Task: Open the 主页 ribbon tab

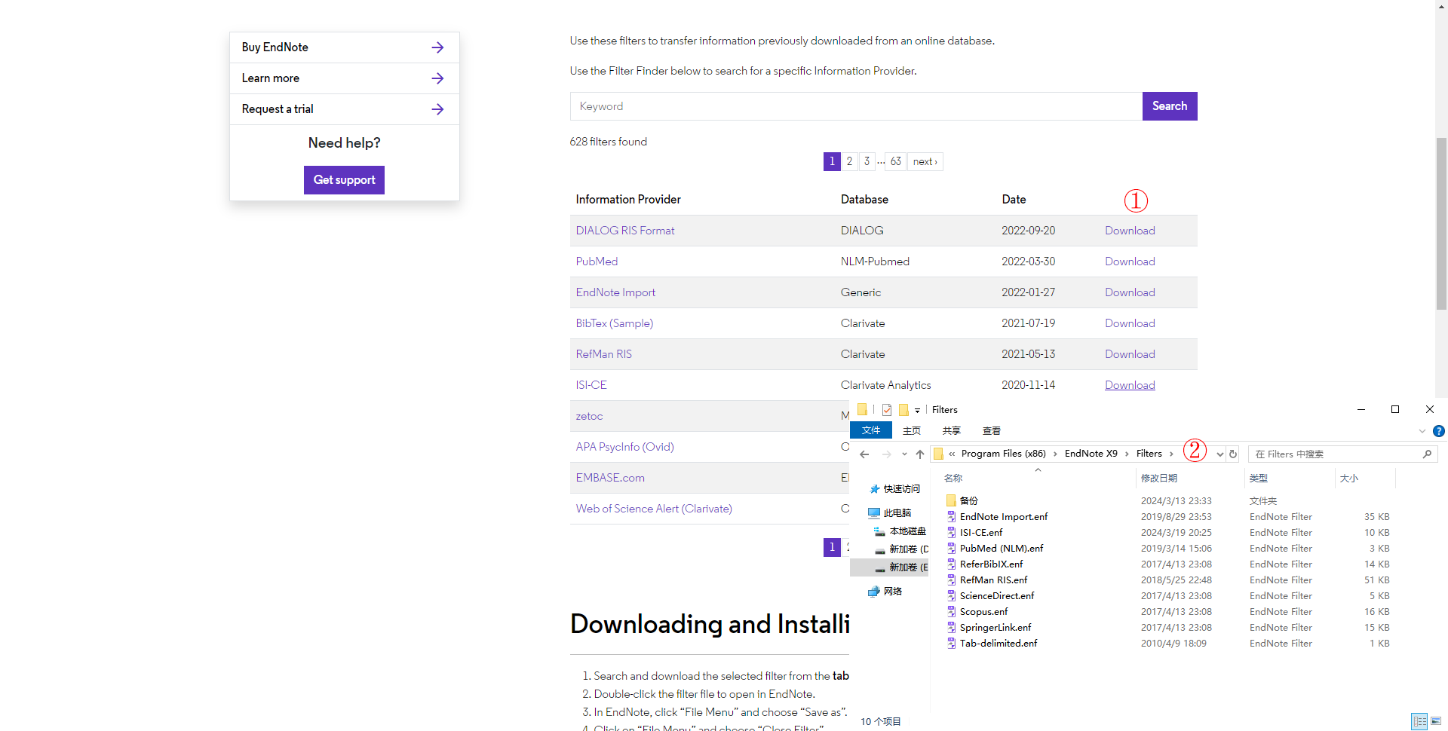Action: click(912, 431)
